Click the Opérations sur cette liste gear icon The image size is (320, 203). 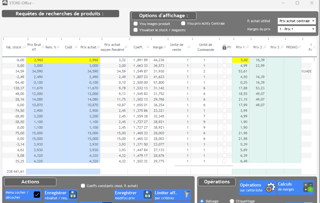click(270, 188)
